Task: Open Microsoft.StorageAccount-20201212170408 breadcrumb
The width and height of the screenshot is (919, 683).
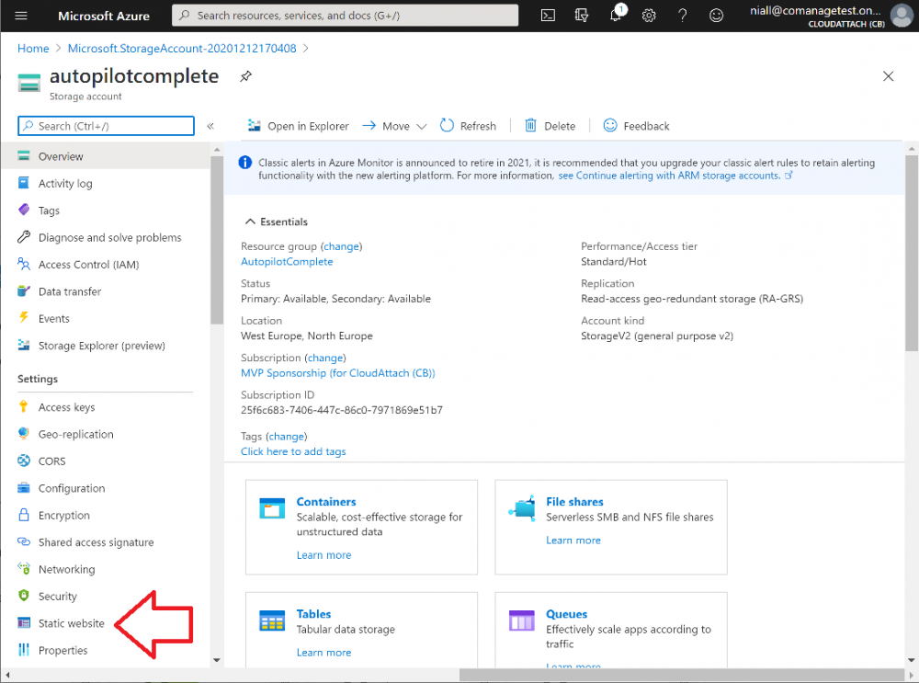Action: point(182,48)
